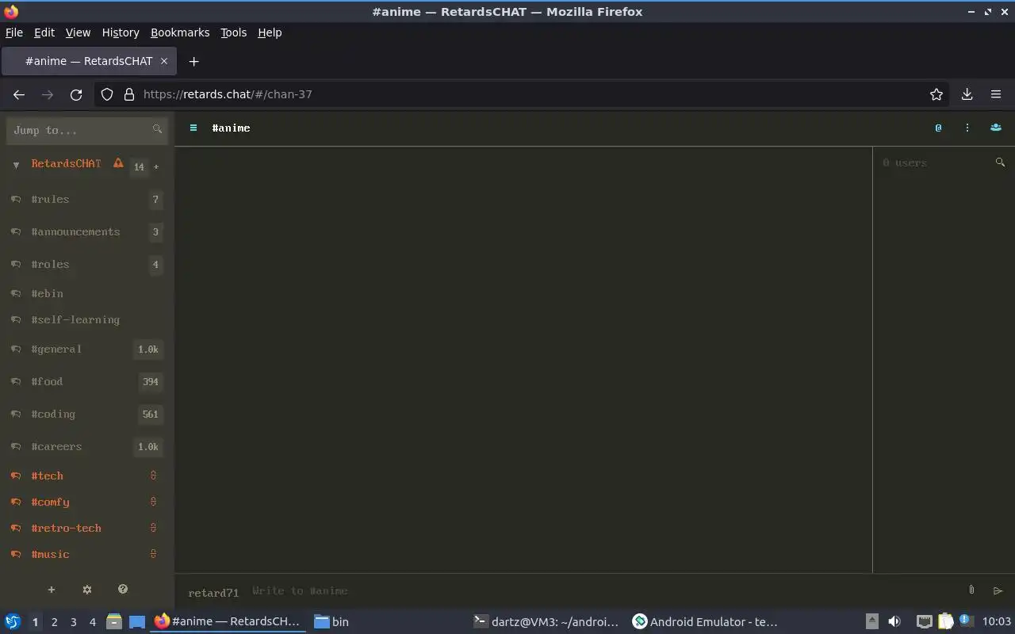Open the #food channel
The width and height of the screenshot is (1015, 634).
[x=87, y=381]
